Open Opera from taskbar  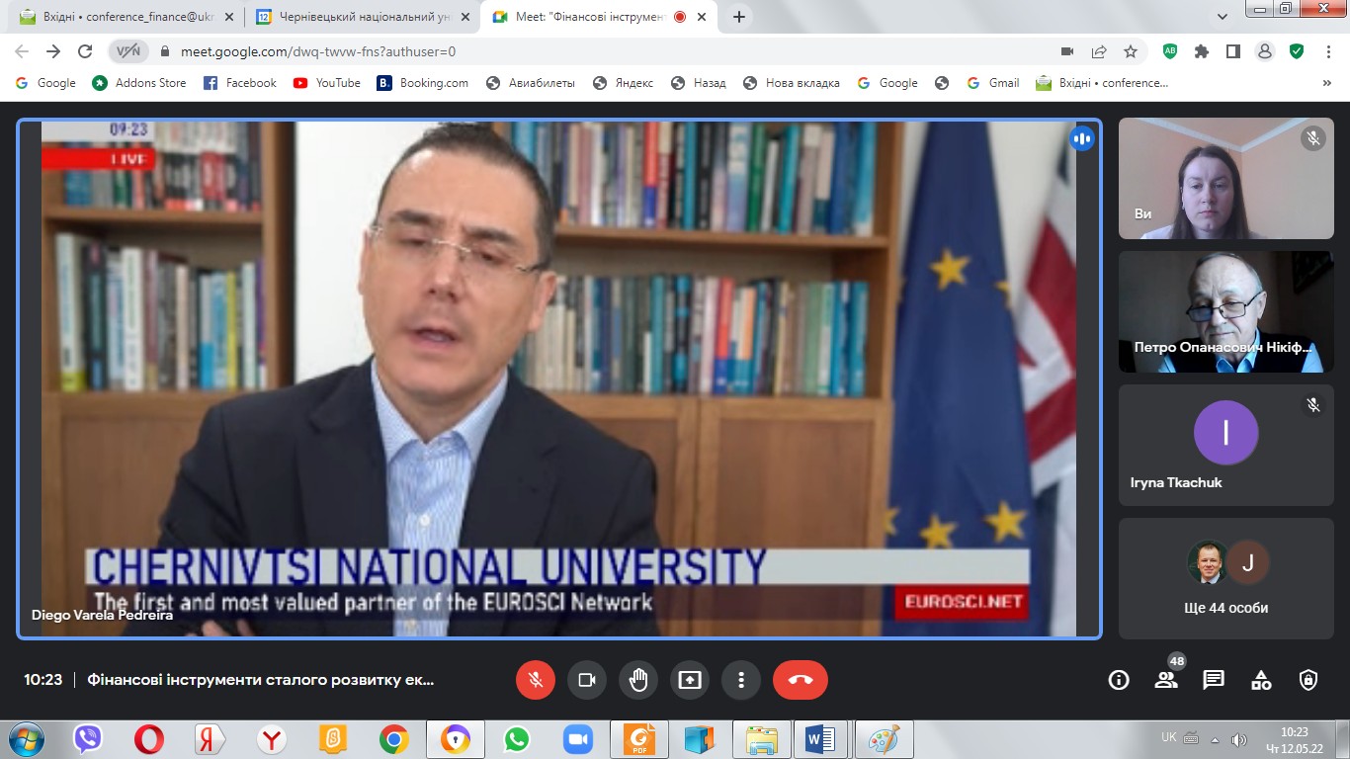point(149,739)
